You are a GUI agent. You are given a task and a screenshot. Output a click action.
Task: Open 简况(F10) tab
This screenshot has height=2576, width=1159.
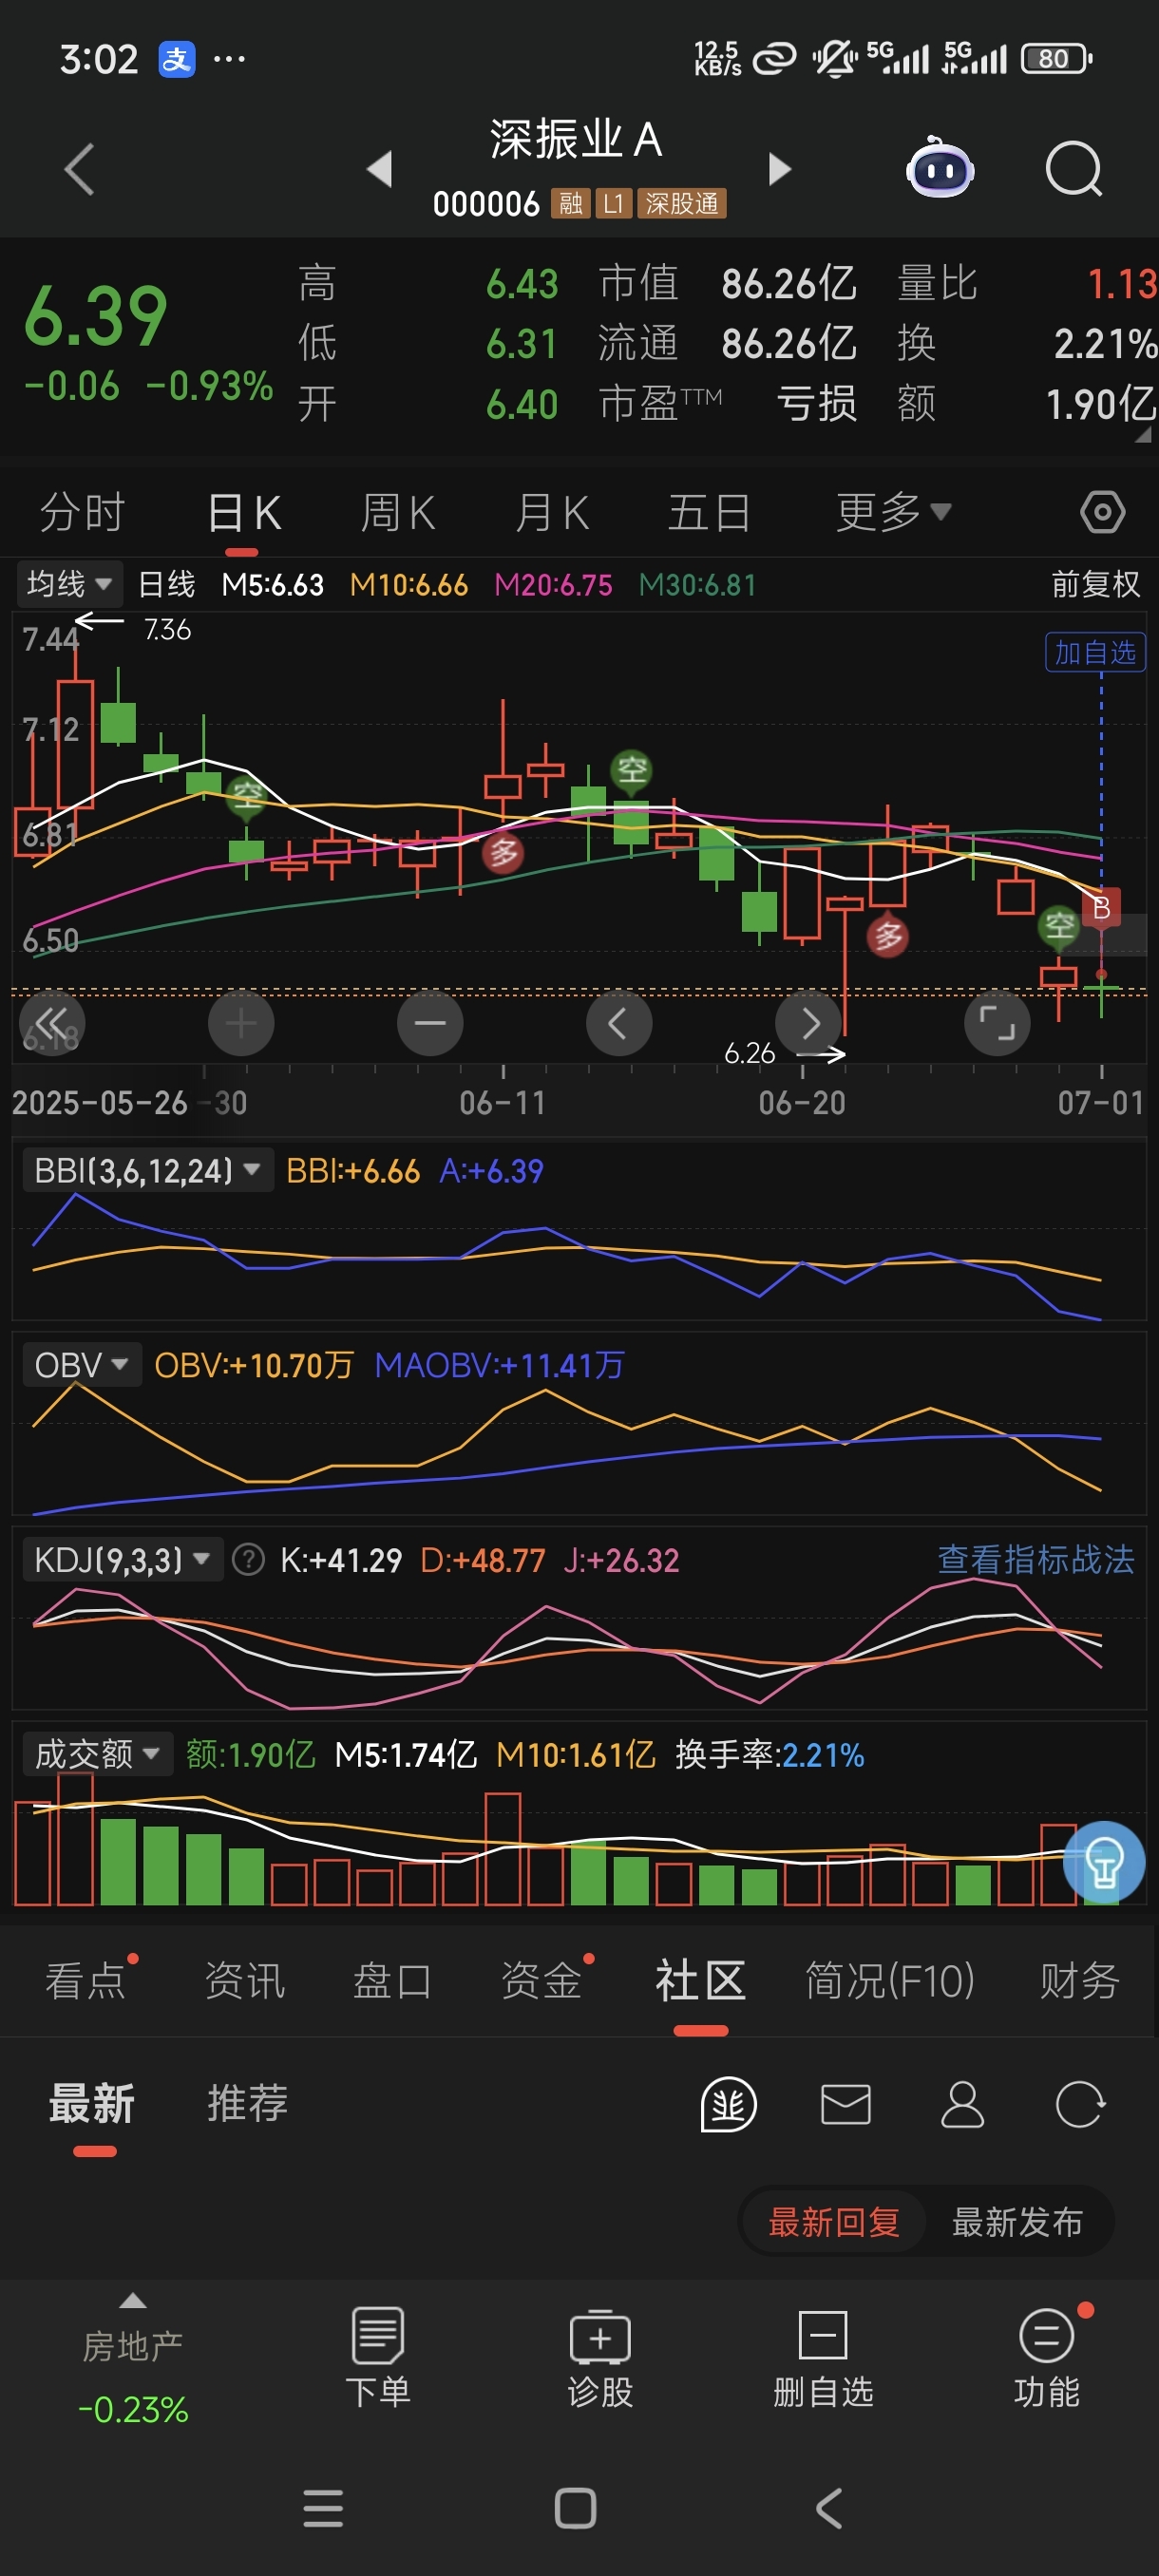(890, 1980)
